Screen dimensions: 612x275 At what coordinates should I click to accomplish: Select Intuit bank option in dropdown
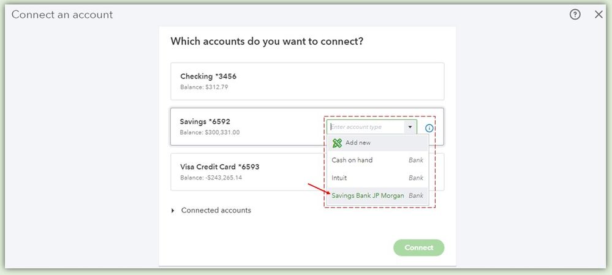tap(339, 178)
